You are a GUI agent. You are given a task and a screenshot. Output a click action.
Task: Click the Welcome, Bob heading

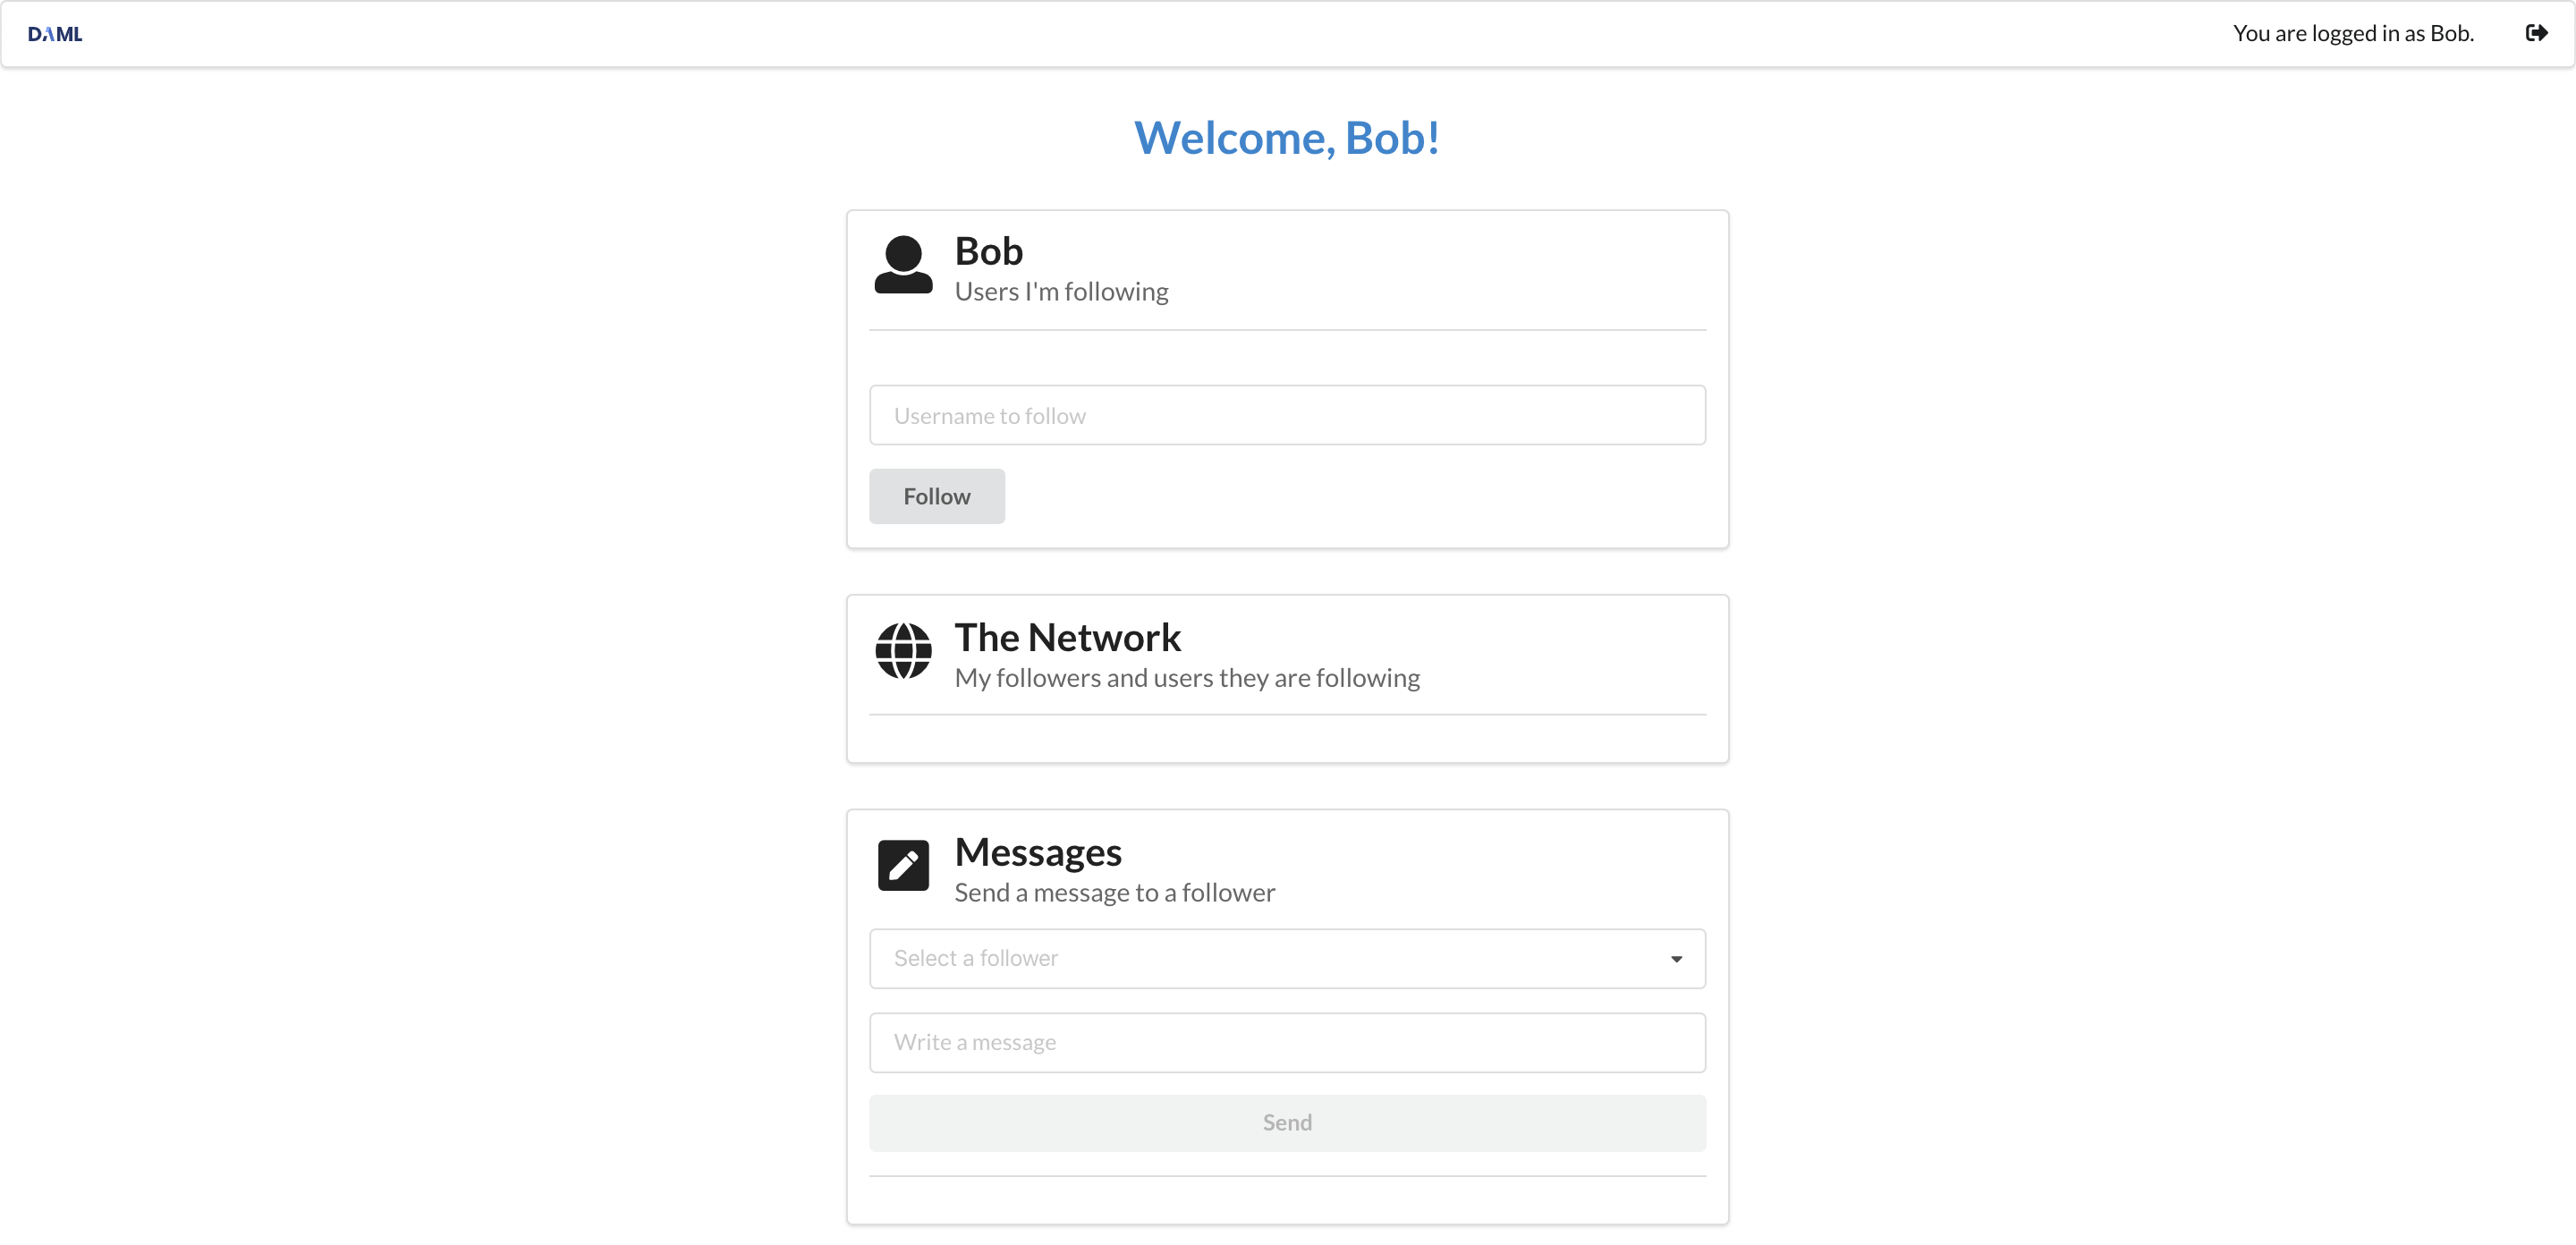point(1287,138)
